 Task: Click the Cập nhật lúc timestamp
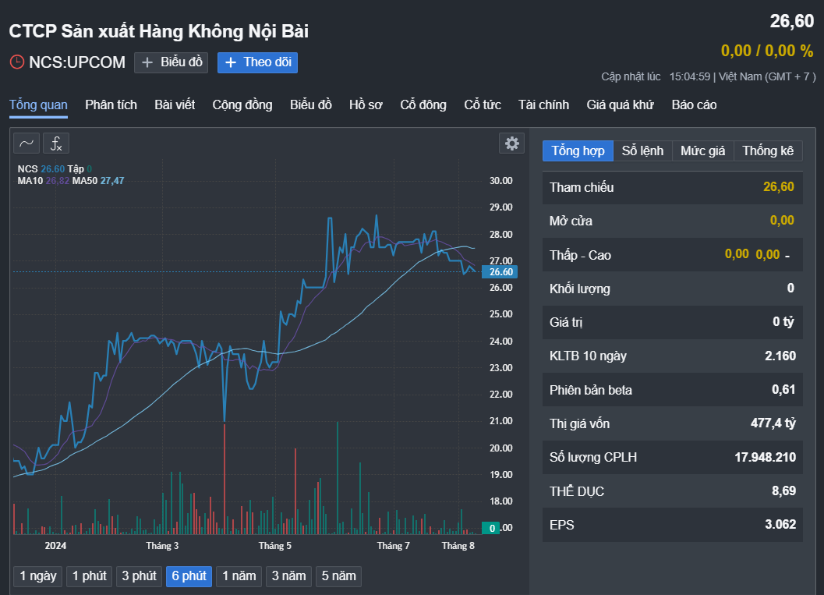[x=709, y=76]
